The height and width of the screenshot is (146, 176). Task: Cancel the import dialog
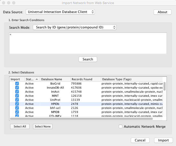140,140
